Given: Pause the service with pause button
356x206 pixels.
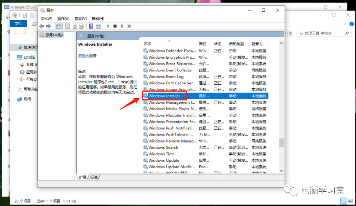Looking at the screenshot, I should (x=122, y=26).
